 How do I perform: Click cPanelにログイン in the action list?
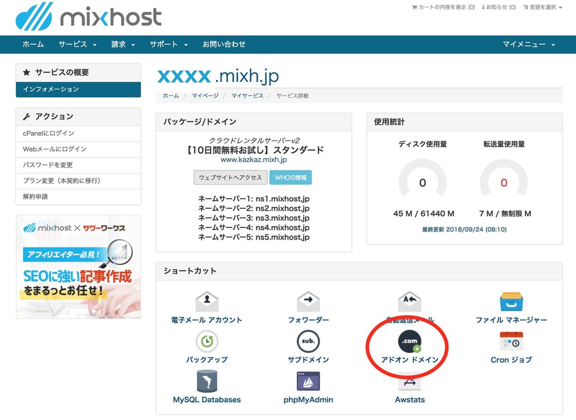(x=78, y=133)
